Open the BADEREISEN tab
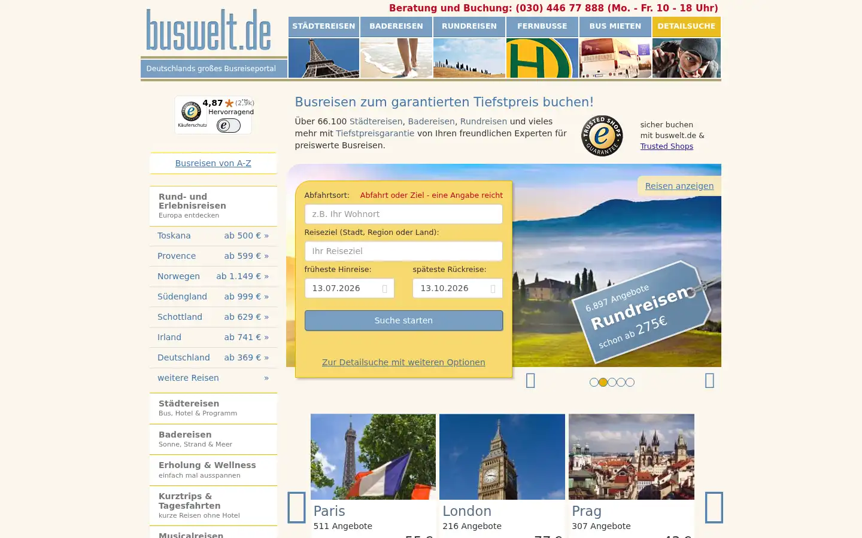This screenshot has height=538, width=862. pos(396,27)
